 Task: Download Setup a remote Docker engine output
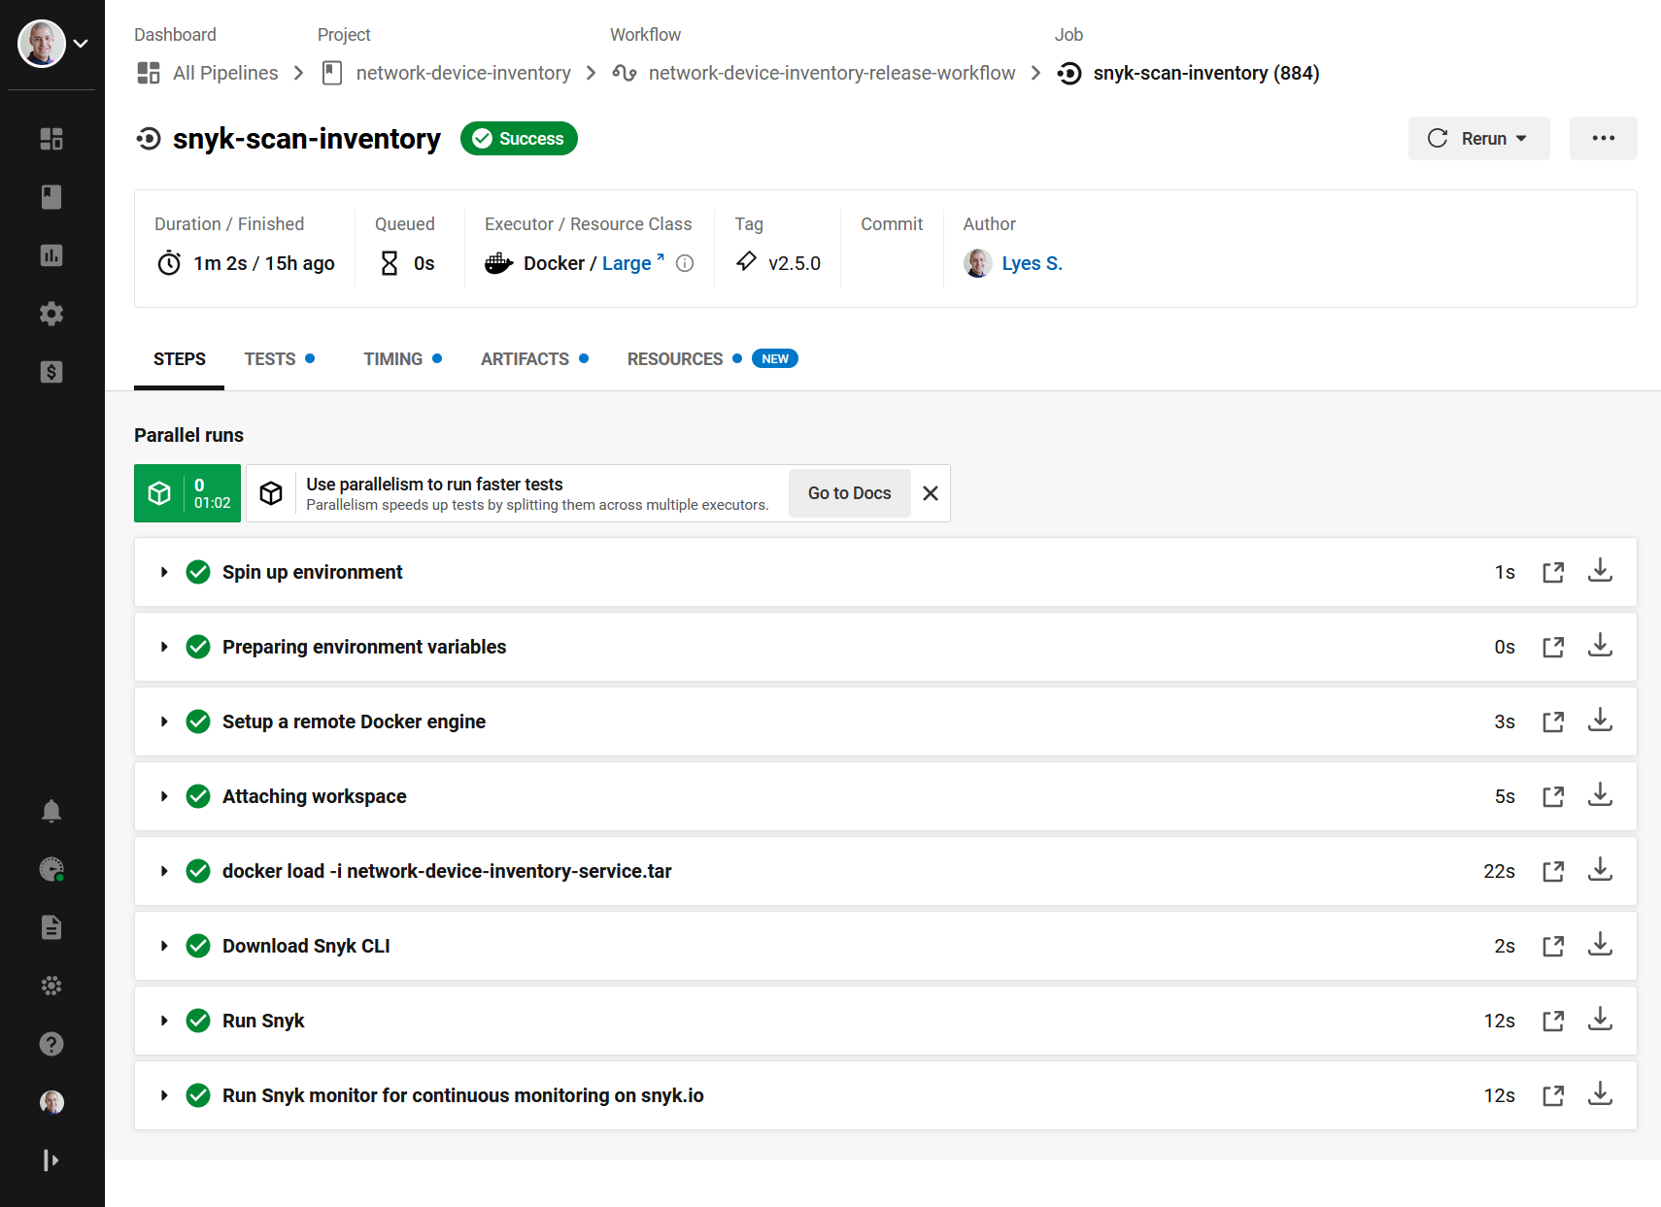(1600, 721)
